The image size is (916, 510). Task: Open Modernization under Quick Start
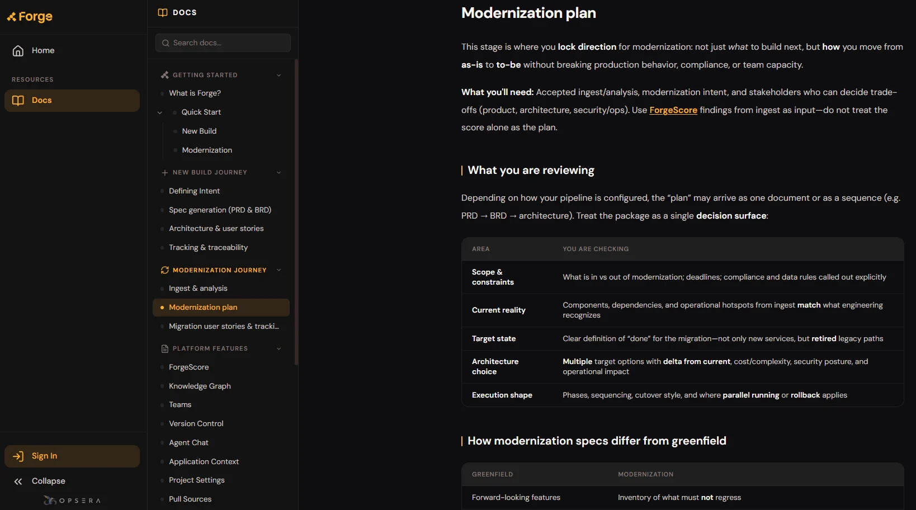(207, 150)
